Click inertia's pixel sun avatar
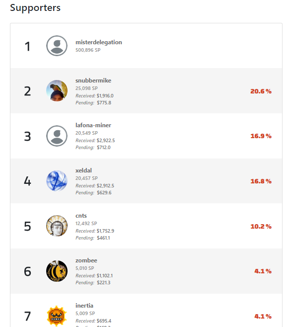288x327 pixels. coord(57,316)
